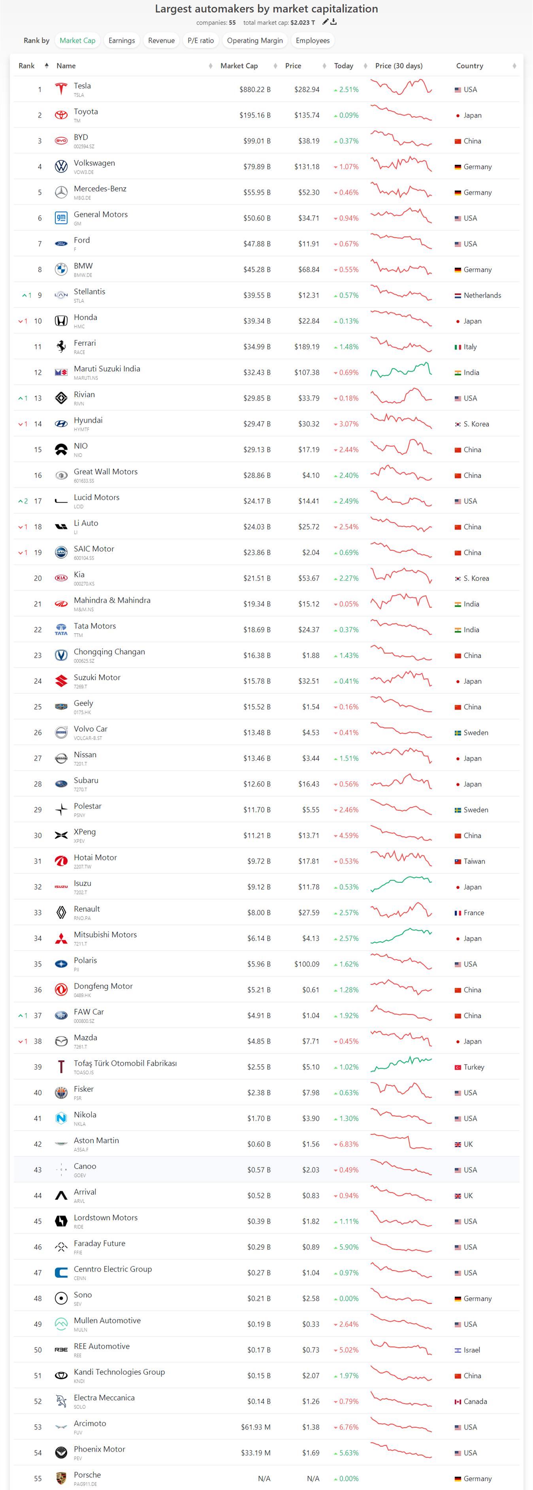The image size is (533, 1490).
Task: Sort by the Country column arrows
Action: pos(514,66)
